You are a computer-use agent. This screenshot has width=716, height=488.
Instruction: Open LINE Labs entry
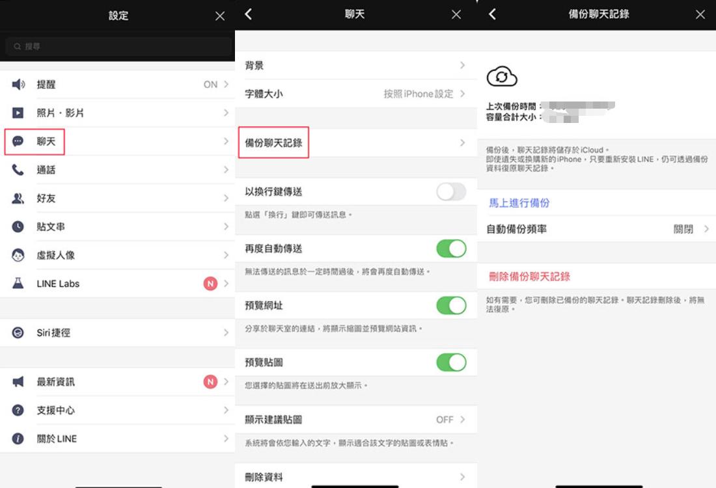tap(118, 284)
